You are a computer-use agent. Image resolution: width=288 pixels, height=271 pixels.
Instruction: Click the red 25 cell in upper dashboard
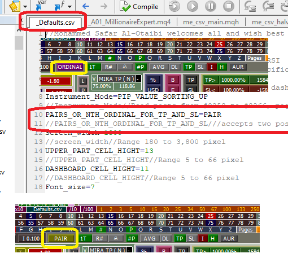click(x=220, y=45)
